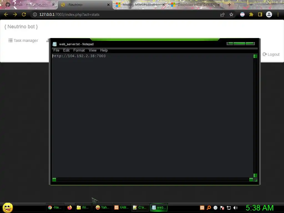Screen dimensions: 284x213
Task: Open Notepad's Help menu
Action: [x=104, y=50]
